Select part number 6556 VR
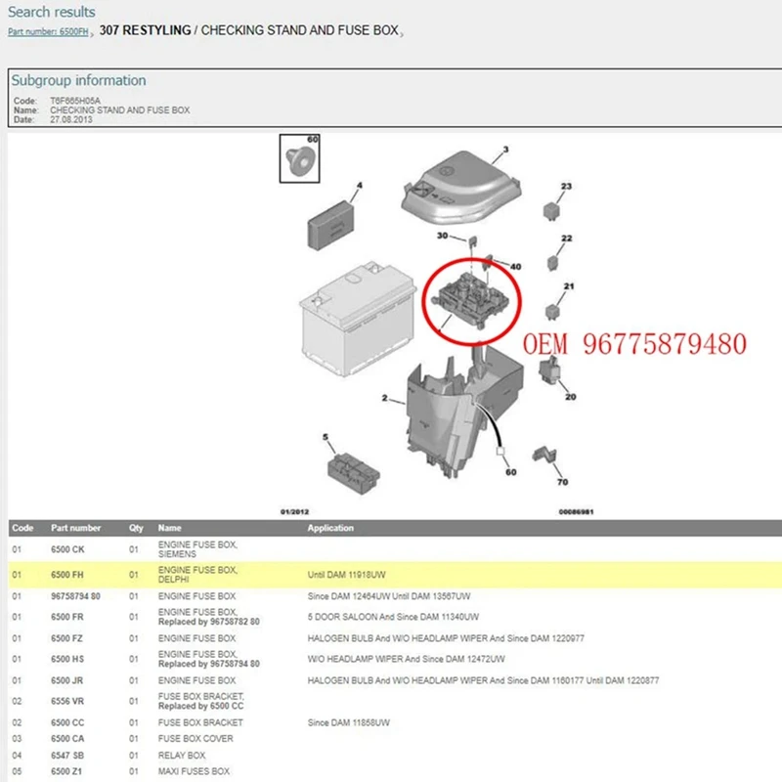This screenshot has width=782, height=782. [x=67, y=701]
